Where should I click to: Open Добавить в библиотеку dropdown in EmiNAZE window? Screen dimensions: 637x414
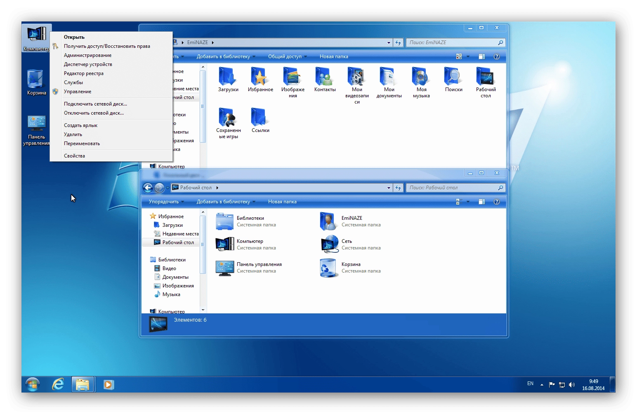(226, 56)
